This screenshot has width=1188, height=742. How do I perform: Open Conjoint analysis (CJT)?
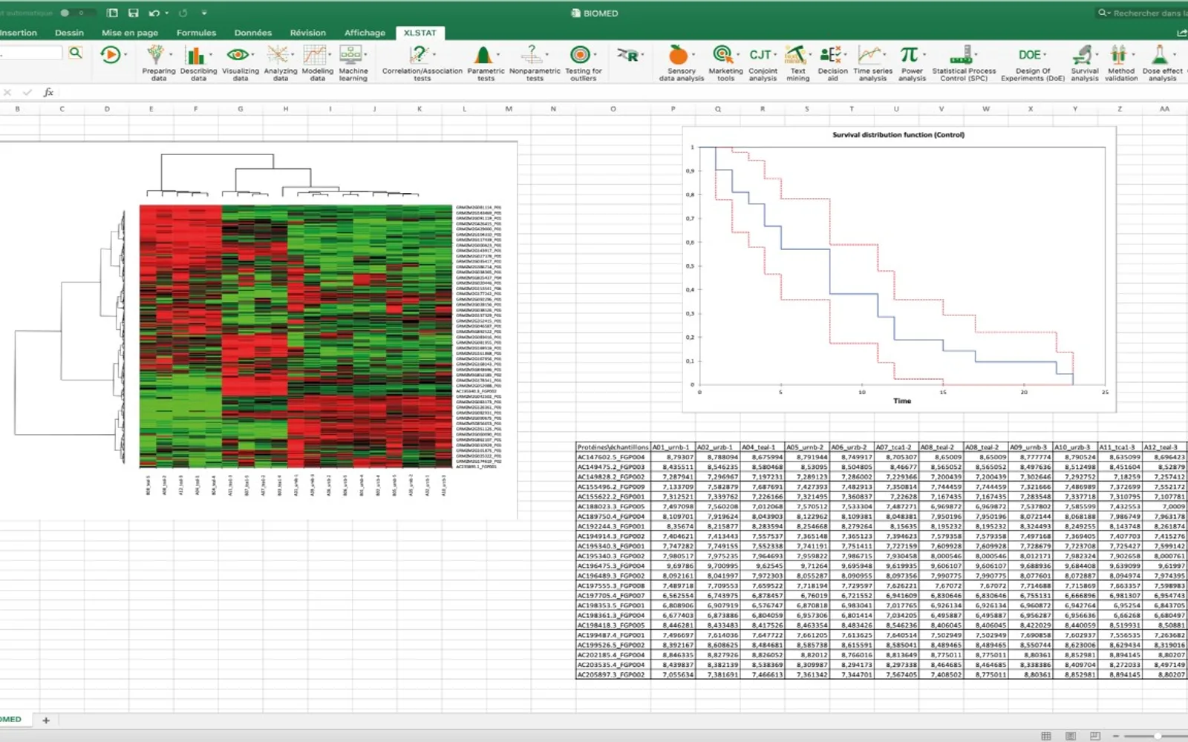763,62
